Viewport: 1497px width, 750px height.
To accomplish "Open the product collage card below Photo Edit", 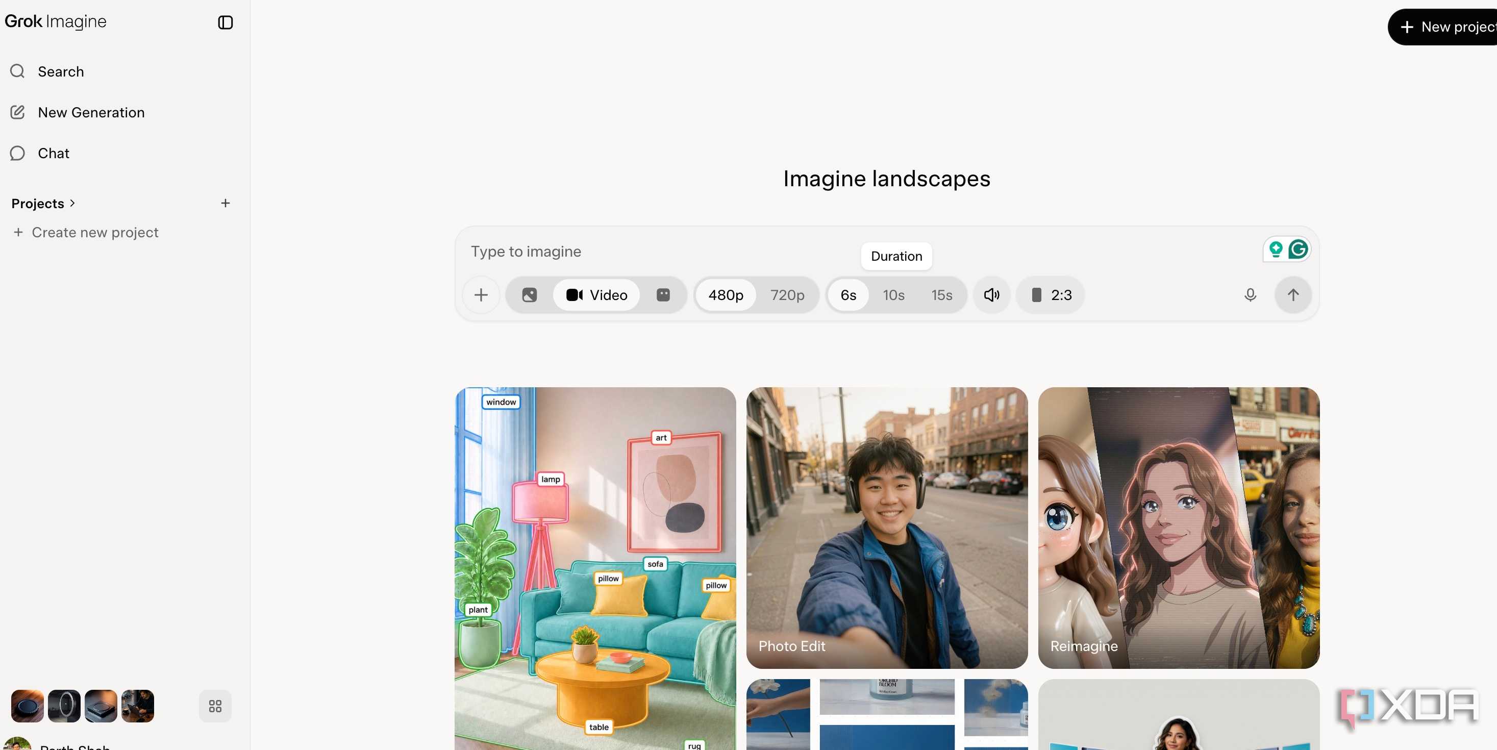I will pyautogui.click(x=887, y=715).
